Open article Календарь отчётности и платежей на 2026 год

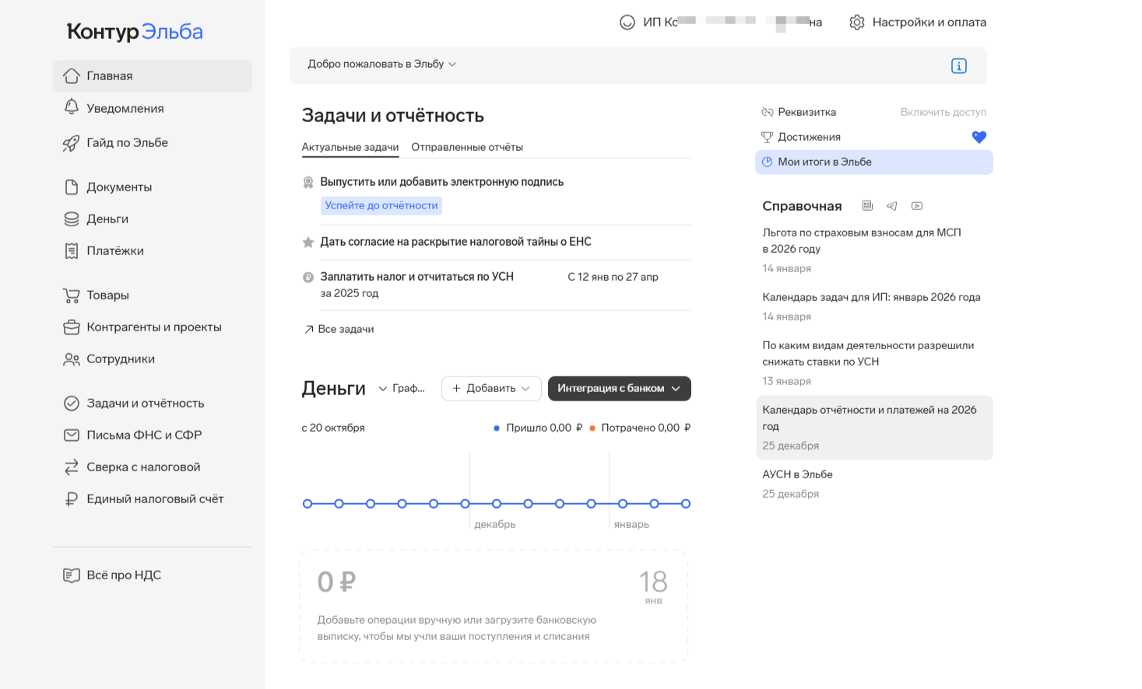(x=869, y=418)
